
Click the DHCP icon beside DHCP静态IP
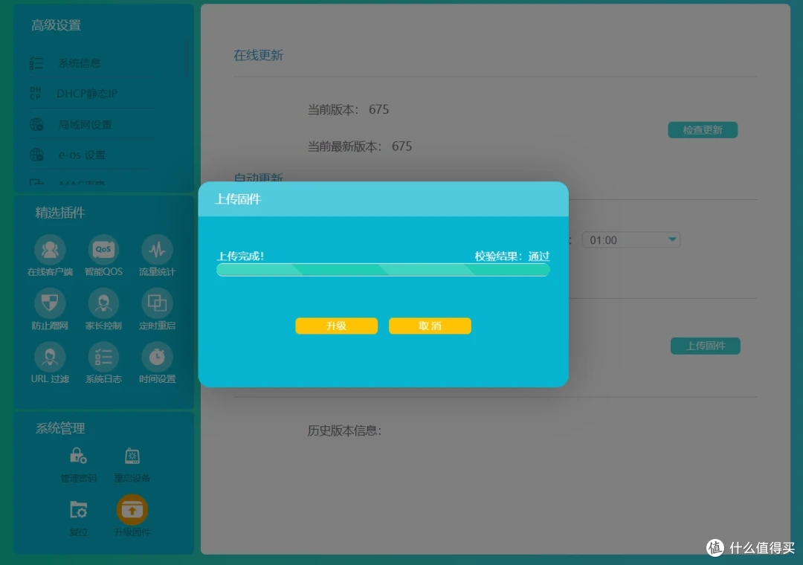pyautogui.click(x=36, y=93)
